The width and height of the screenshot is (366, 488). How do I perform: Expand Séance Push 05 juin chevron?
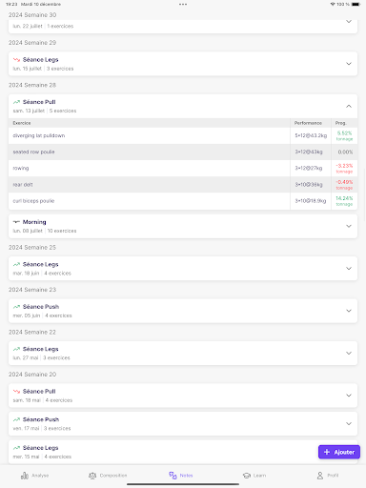[x=349, y=311]
